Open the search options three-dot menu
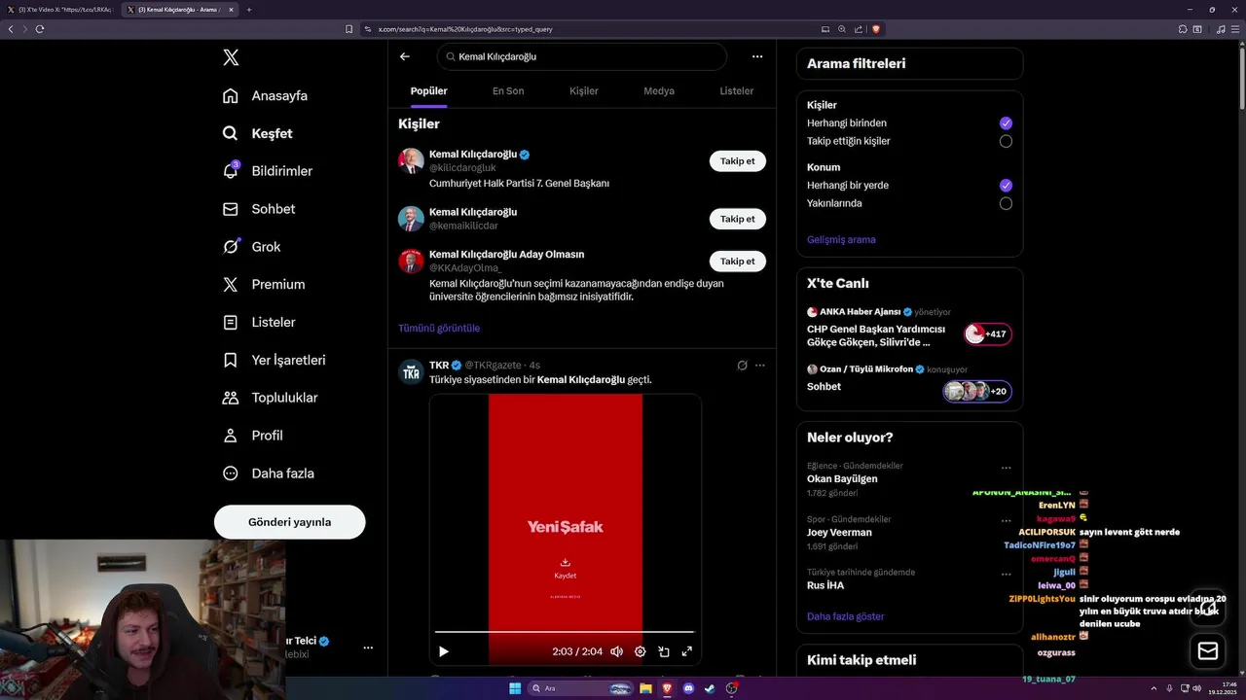Screen dimensions: 1246x700 pos(757,56)
